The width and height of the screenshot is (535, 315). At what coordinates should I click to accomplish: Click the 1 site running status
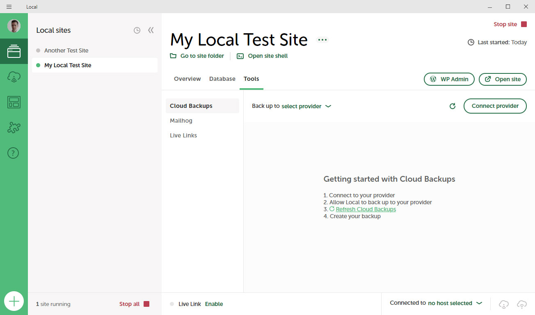click(53, 304)
